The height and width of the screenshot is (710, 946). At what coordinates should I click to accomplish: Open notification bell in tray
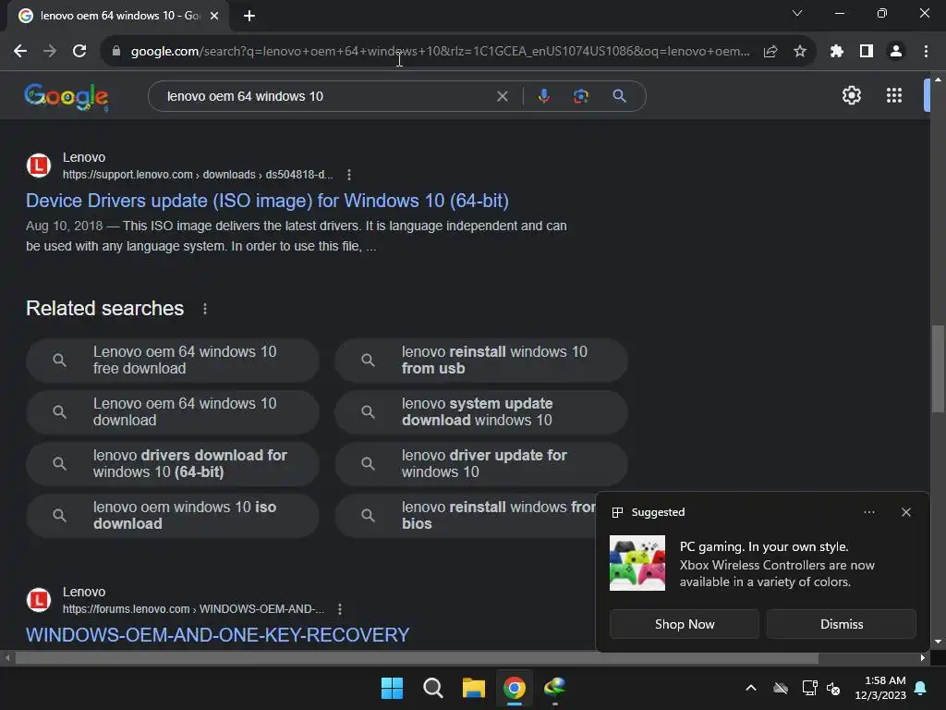[921, 688]
